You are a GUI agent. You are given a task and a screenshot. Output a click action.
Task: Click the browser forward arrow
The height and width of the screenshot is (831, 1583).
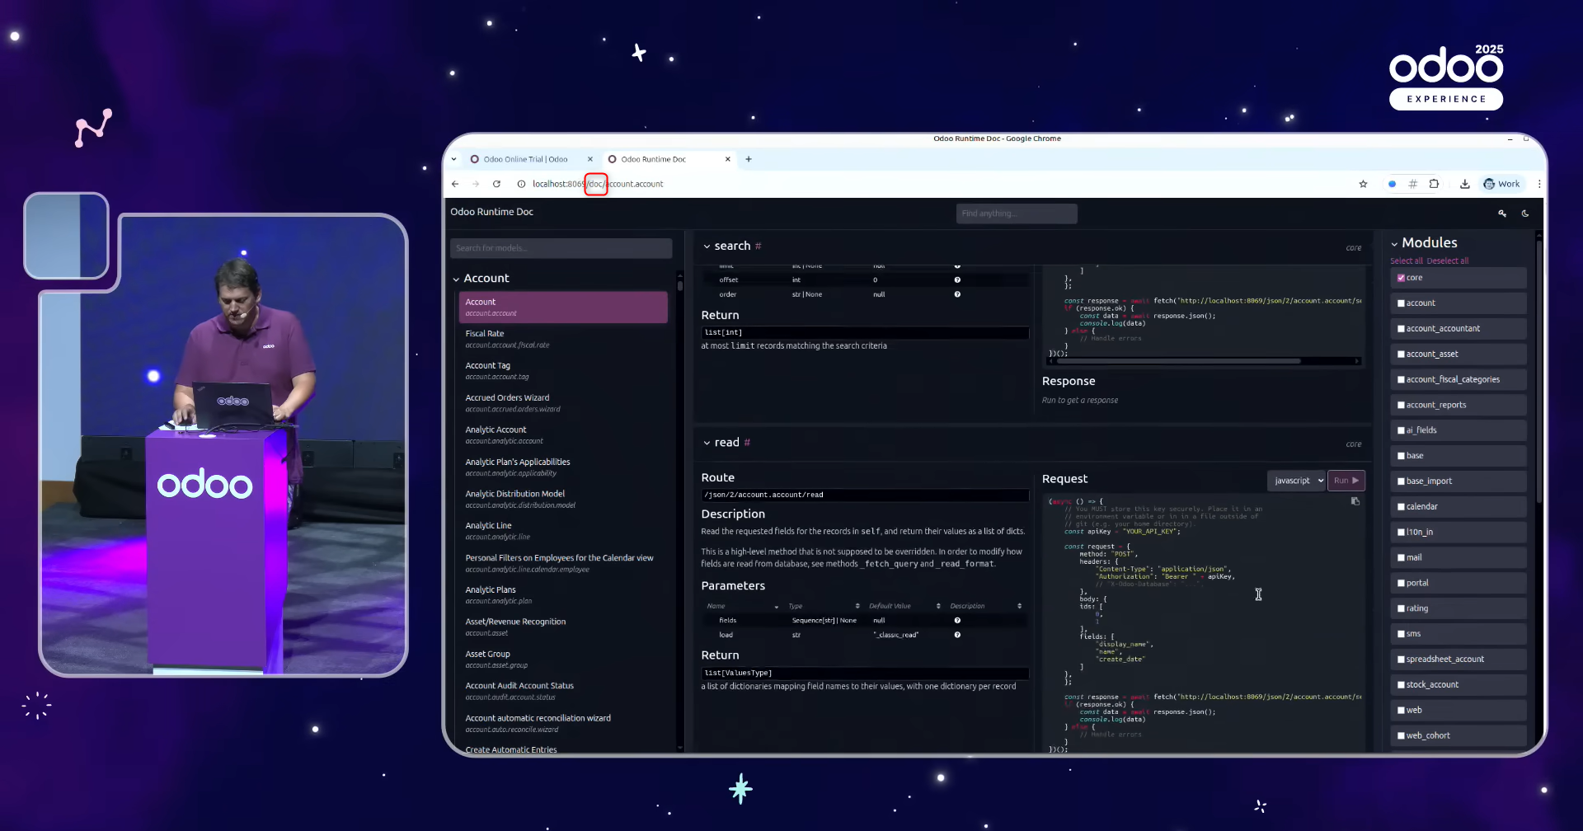click(476, 184)
